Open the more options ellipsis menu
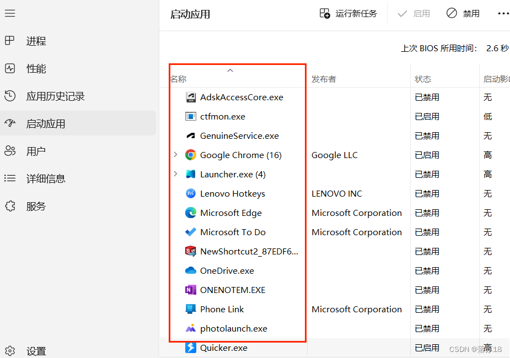 click(x=503, y=14)
